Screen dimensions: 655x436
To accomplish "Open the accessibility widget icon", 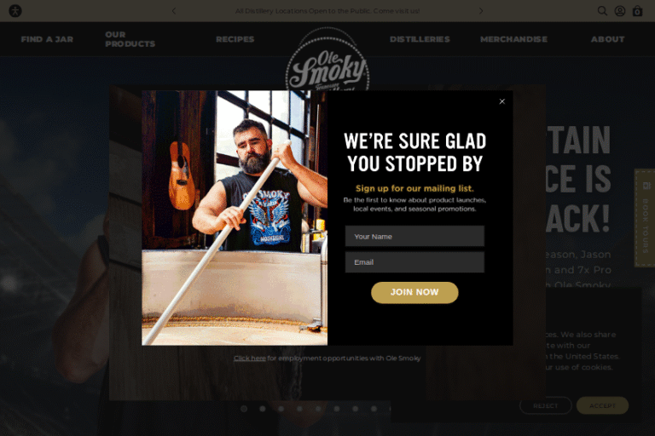I will click(15, 11).
